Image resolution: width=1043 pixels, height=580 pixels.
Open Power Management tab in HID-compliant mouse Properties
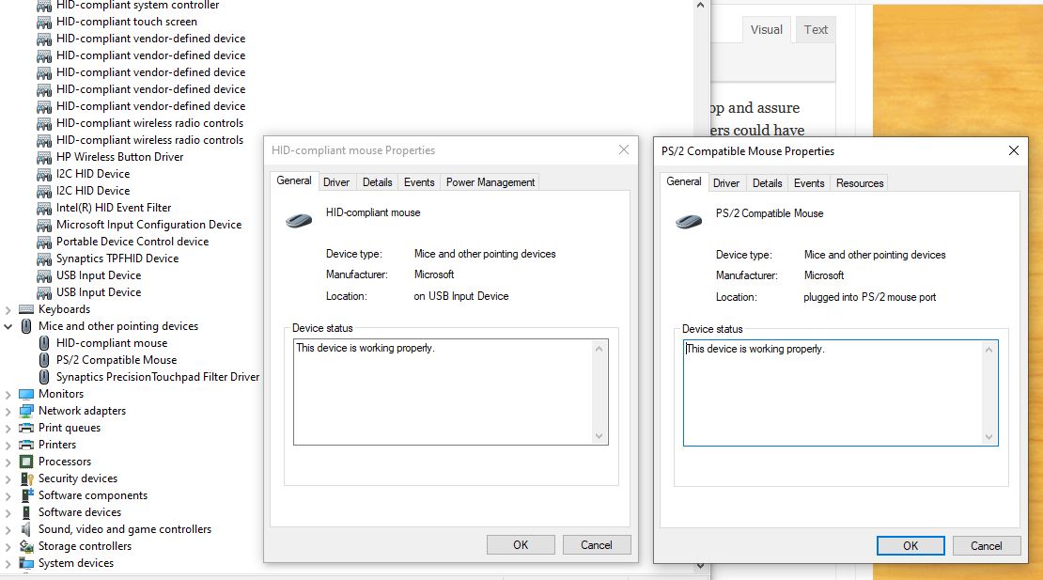490,182
